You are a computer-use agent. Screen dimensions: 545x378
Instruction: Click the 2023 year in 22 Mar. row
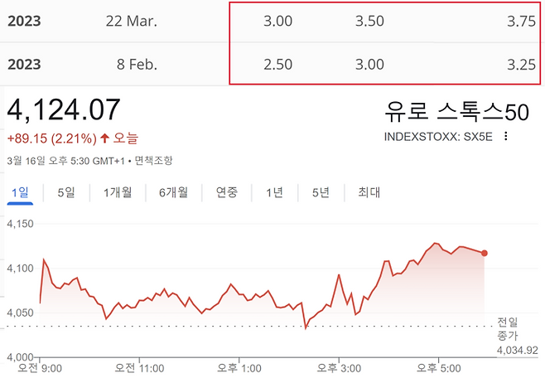[x=24, y=22]
